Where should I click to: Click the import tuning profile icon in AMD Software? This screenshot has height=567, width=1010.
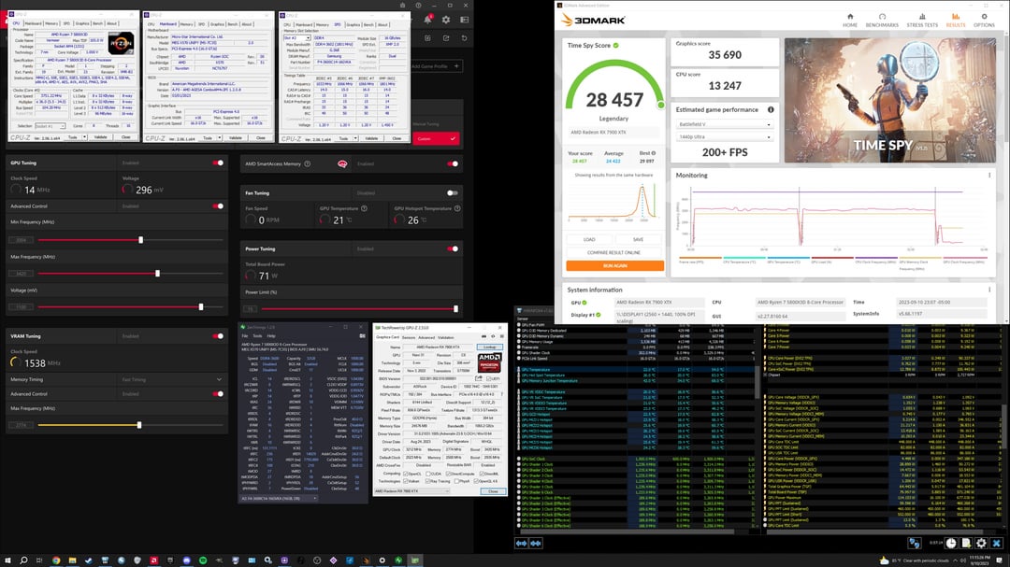[427, 38]
